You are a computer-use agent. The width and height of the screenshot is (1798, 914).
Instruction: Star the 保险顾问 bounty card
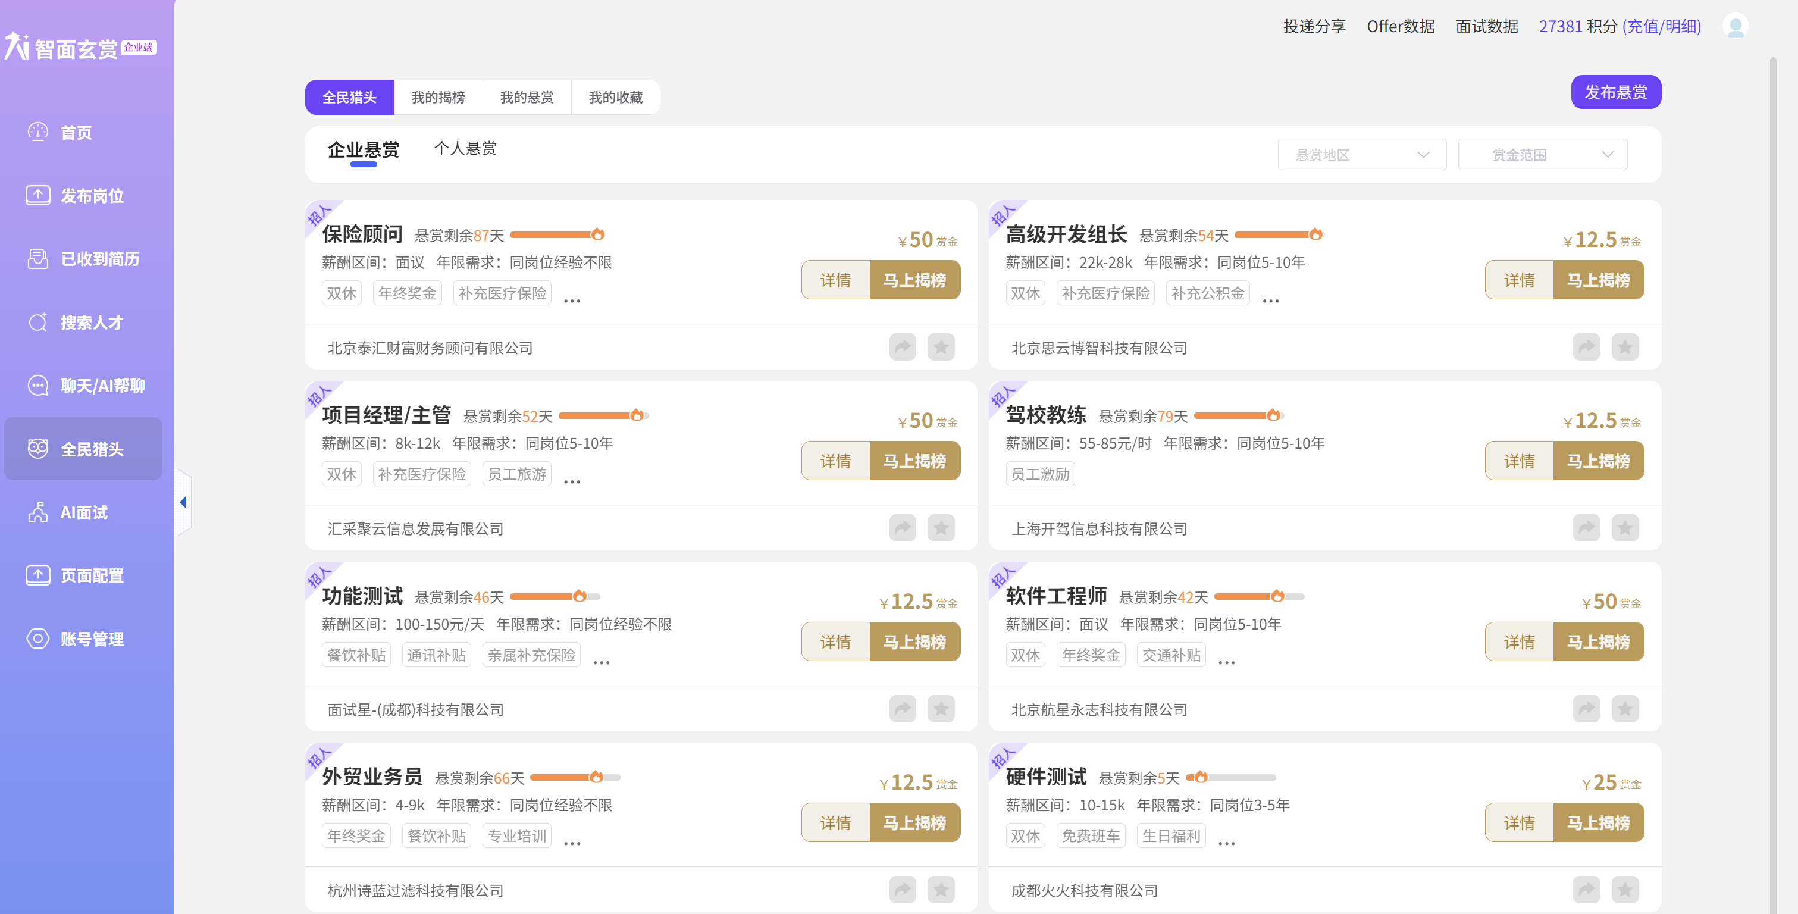coord(941,347)
